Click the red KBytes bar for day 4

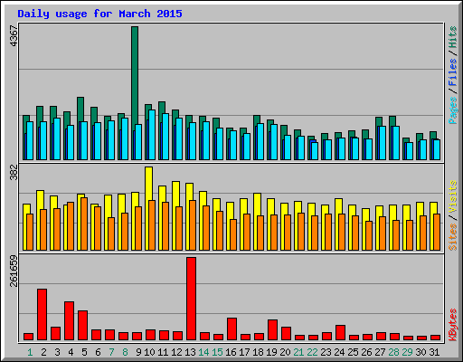click(x=69, y=321)
